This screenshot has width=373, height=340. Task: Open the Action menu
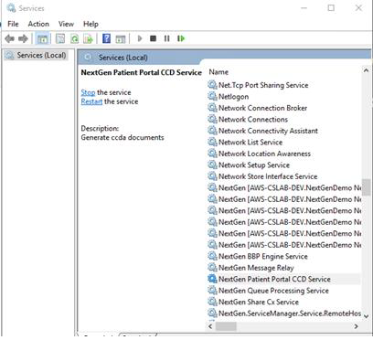pyautogui.click(x=38, y=24)
